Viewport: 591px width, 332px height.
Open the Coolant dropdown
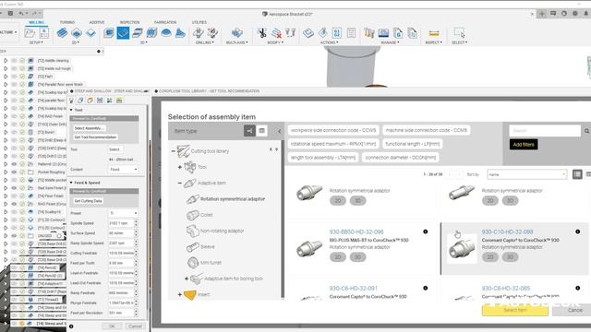coord(123,170)
